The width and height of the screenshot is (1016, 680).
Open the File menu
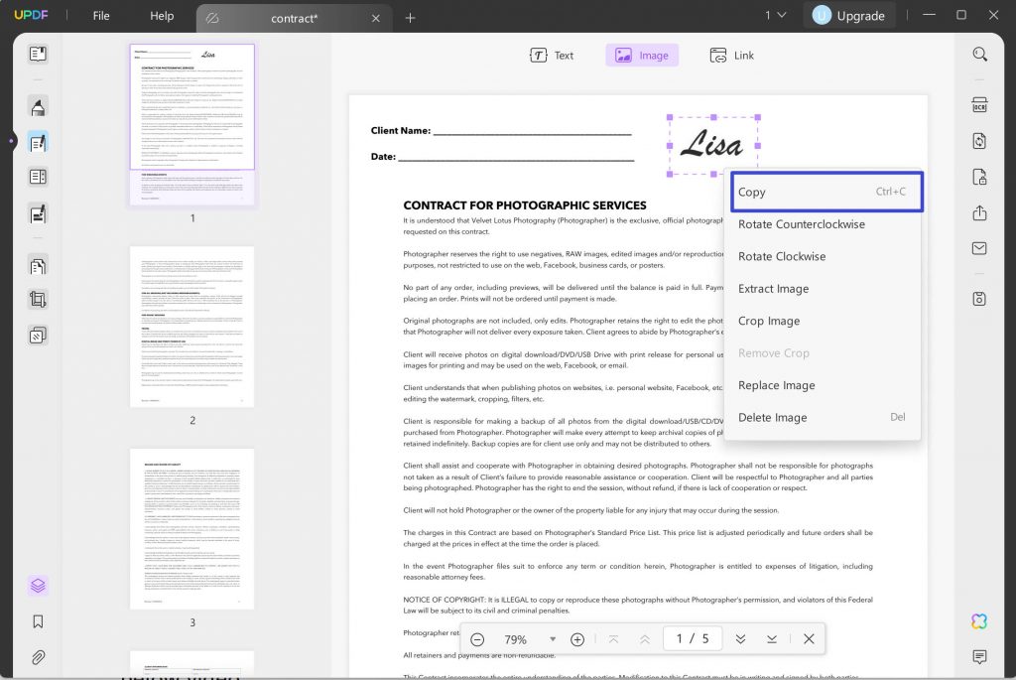pos(101,15)
